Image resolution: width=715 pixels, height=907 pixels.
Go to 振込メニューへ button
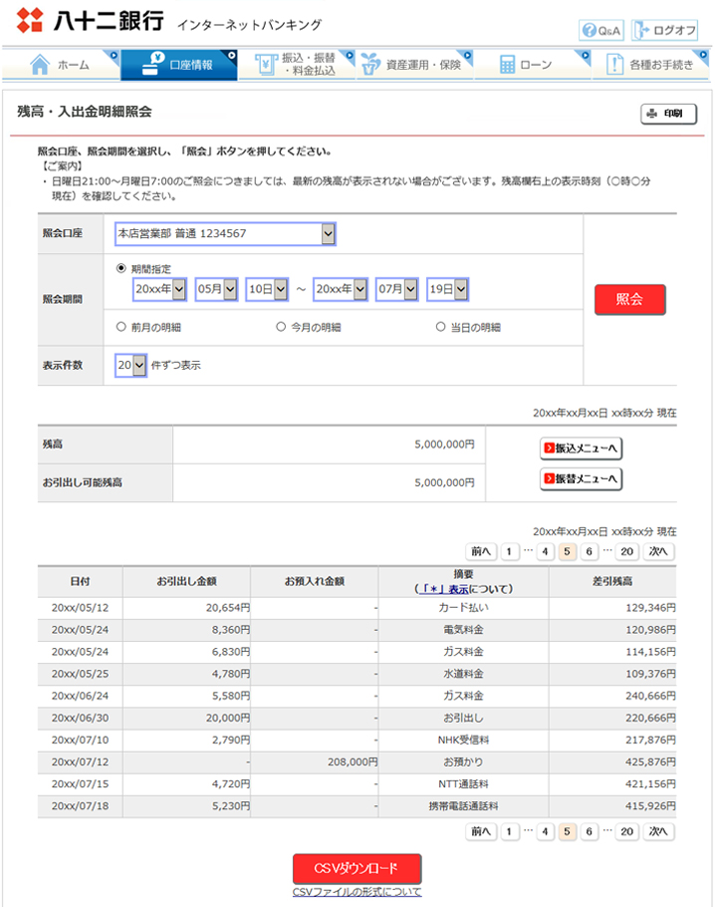tap(581, 449)
